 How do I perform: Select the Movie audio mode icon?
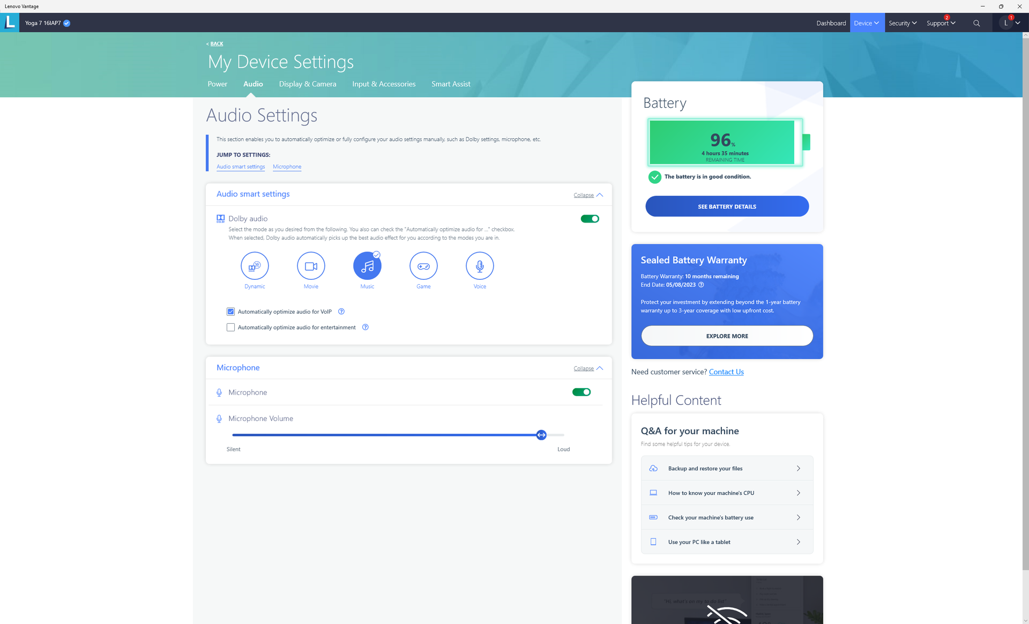tap(311, 266)
